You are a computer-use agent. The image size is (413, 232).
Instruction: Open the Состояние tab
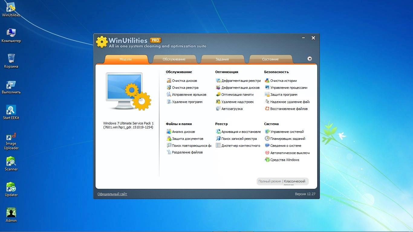[x=270, y=59]
